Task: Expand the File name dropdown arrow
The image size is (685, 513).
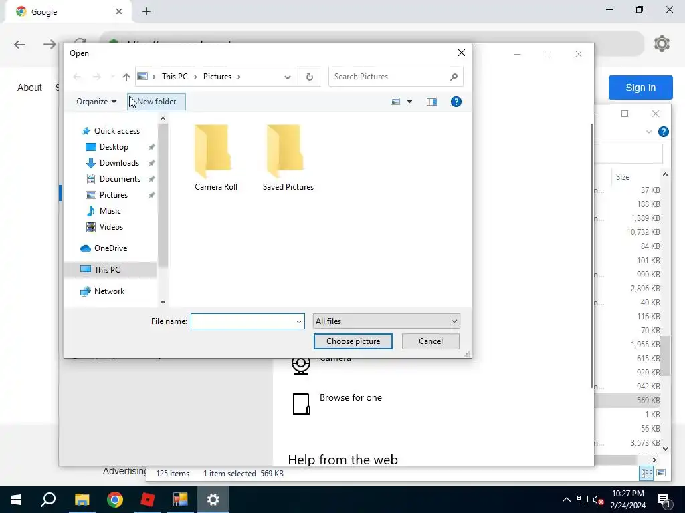Action: click(x=299, y=321)
